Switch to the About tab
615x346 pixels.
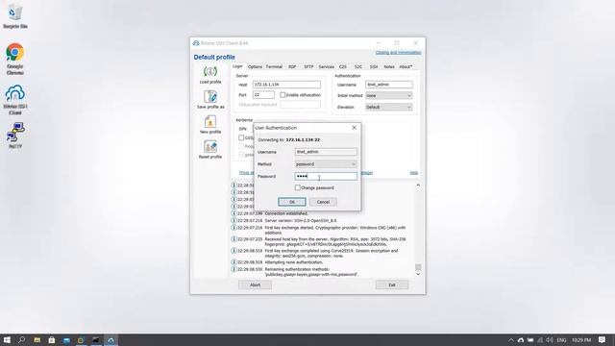tap(406, 66)
